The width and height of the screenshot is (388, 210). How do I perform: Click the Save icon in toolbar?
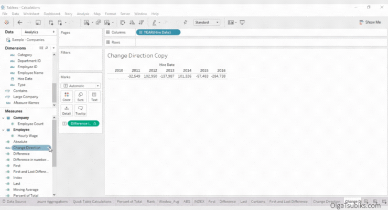tap(38, 23)
